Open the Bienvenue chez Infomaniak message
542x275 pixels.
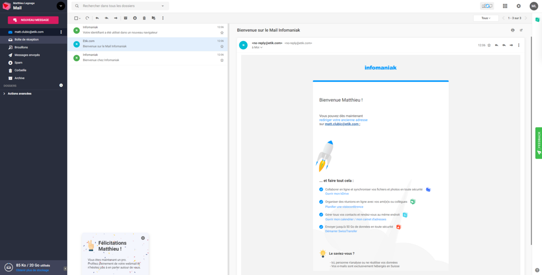(x=147, y=57)
